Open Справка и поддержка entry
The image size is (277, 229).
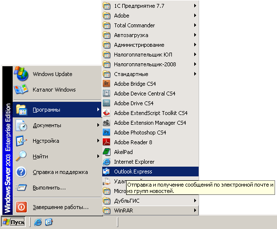[57, 172]
